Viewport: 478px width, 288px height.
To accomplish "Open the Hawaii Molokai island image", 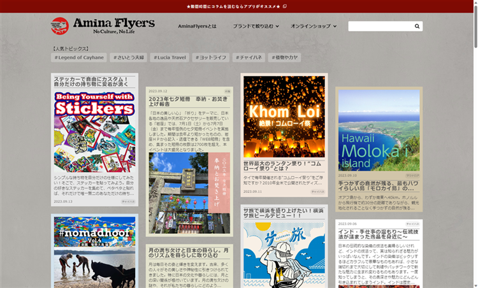I will (x=379, y=130).
